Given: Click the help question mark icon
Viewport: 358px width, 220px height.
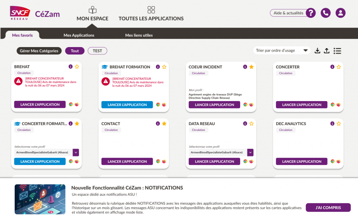Looking at the screenshot, I should [310, 13].
